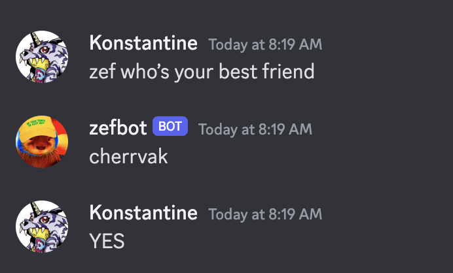Open Konstantine's avatar beside the 'zef who's' message
Image resolution: width=453 pixels, height=273 pixels.
click(x=42, y=57)
